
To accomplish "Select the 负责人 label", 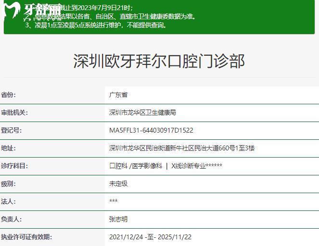I will [11, 219].
